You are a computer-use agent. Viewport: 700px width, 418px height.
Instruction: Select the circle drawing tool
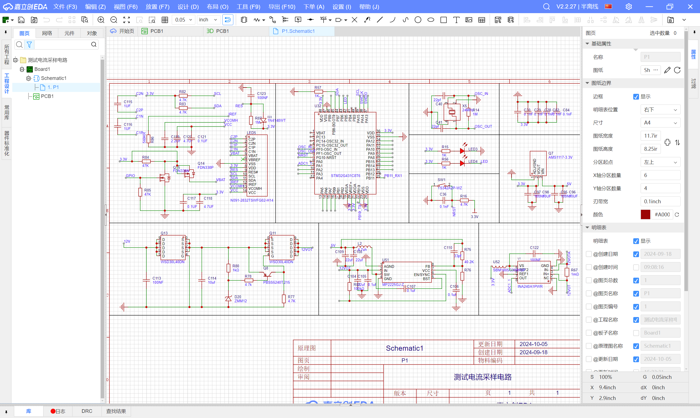tap(418, 20)
